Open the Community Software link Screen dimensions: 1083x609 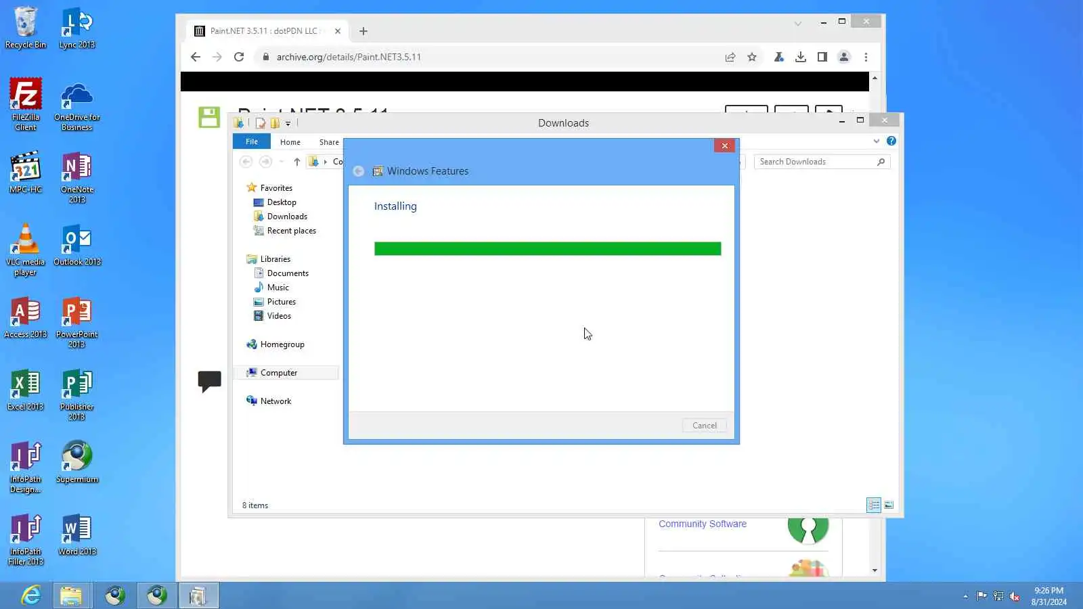(x=703, y=524)
